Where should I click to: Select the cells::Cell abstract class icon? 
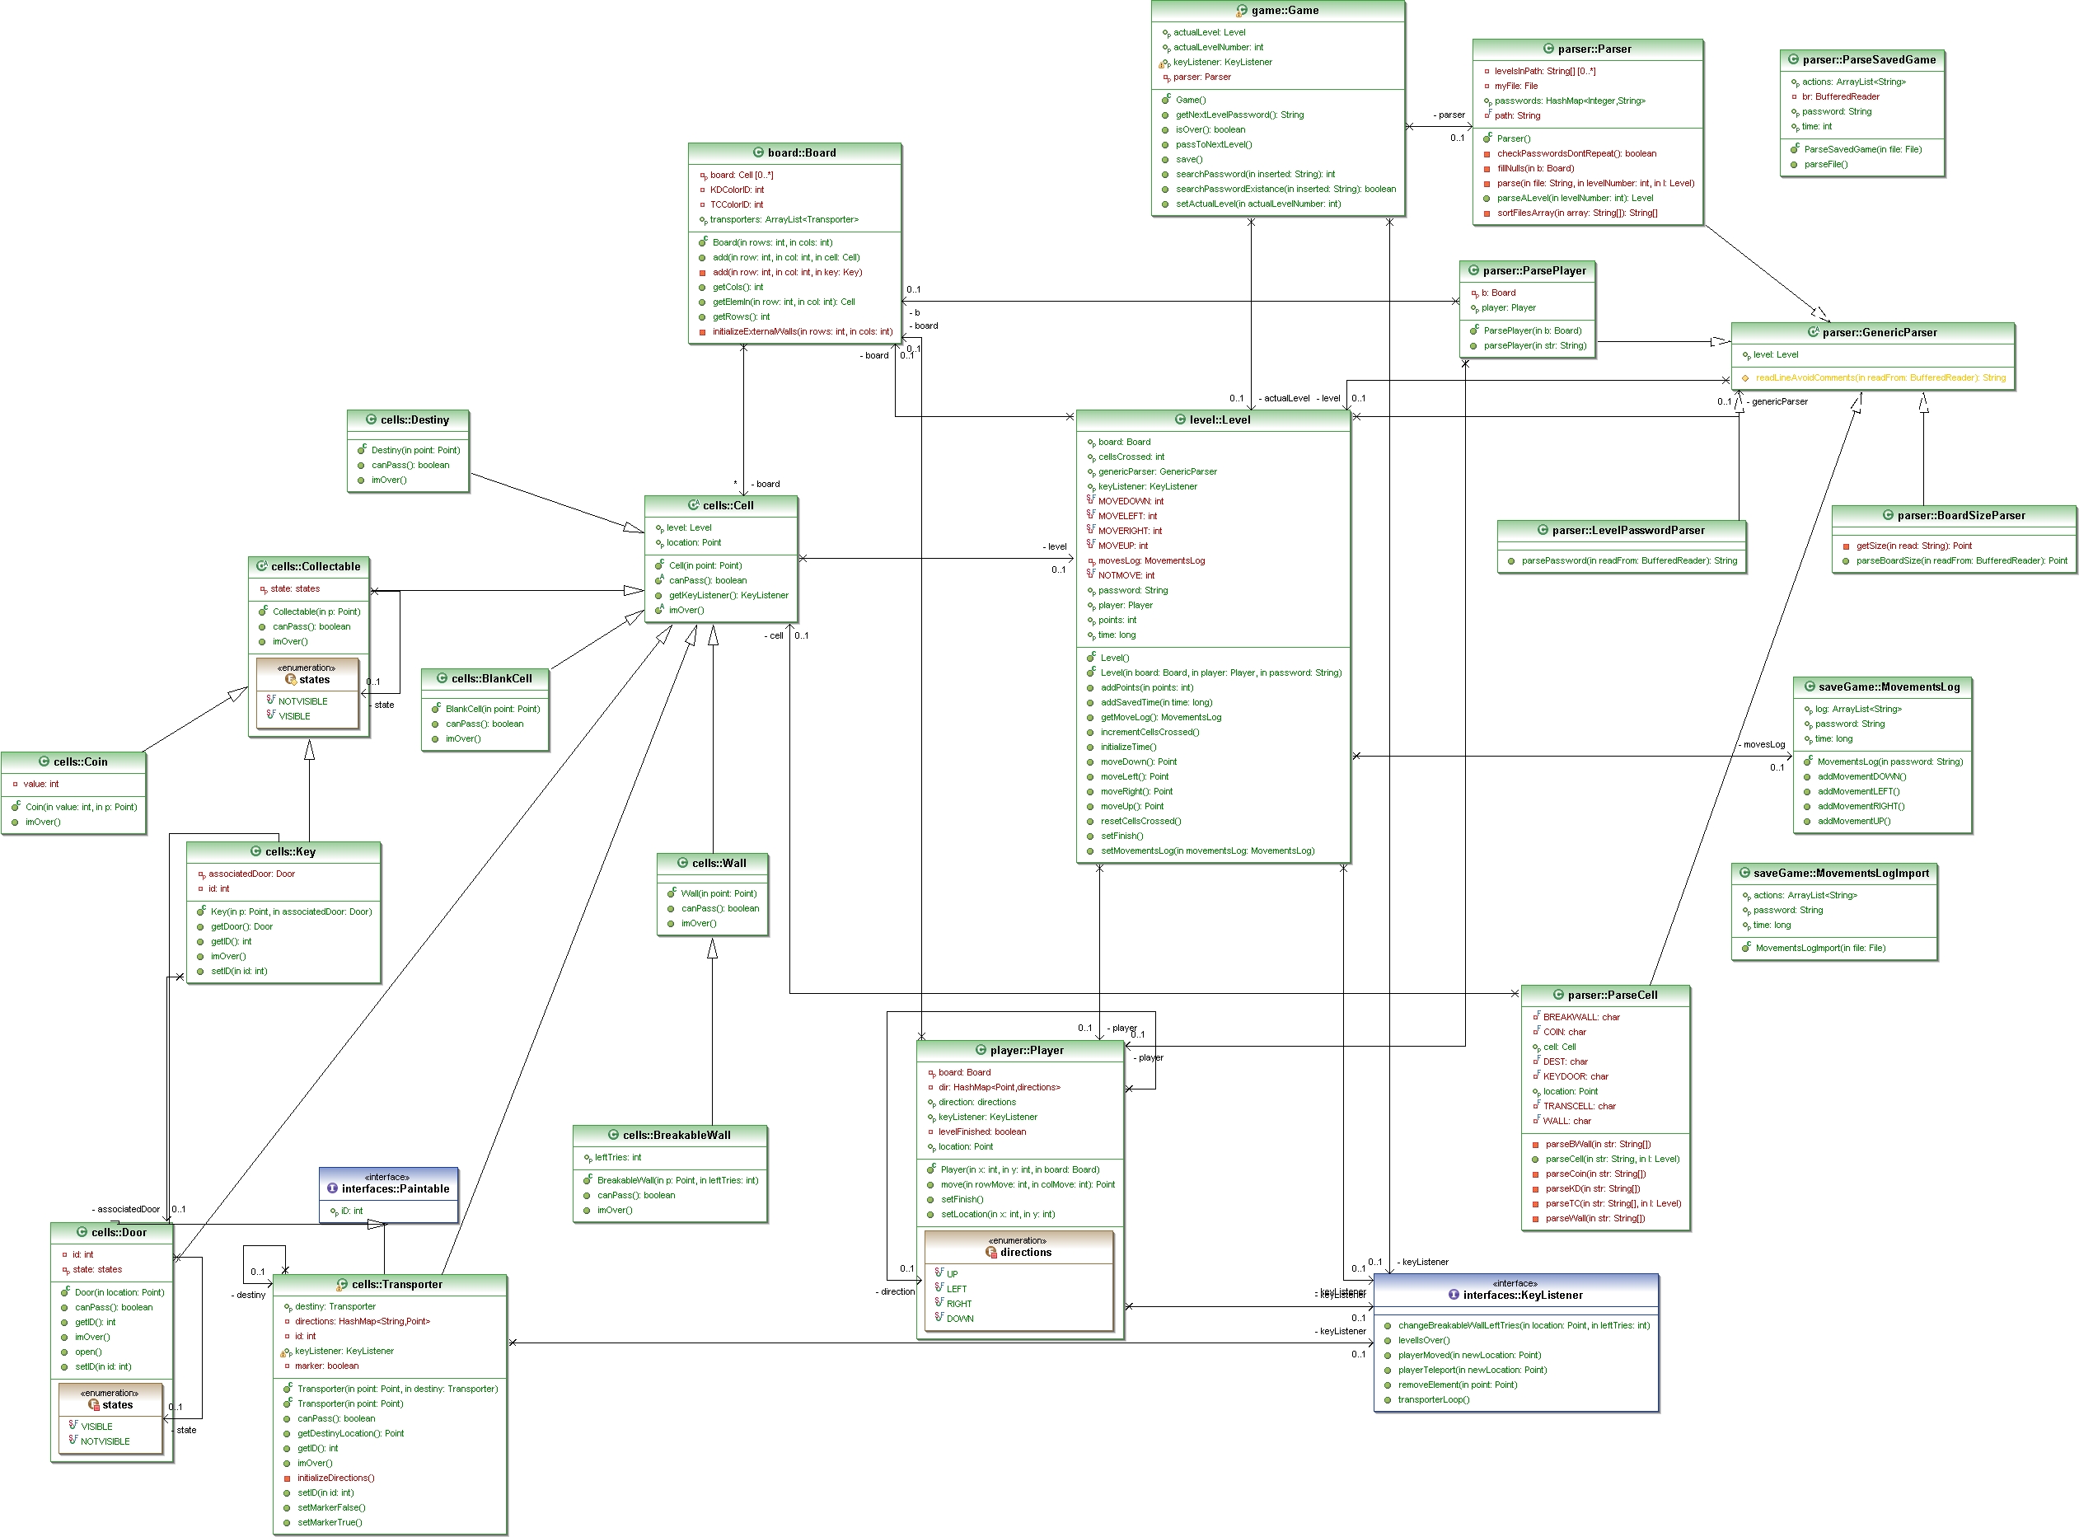pos(693,505)
